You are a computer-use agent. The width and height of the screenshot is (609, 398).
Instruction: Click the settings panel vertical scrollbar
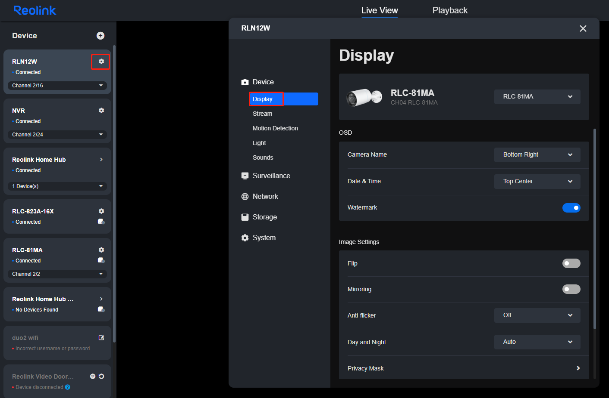tap(595, 228)
